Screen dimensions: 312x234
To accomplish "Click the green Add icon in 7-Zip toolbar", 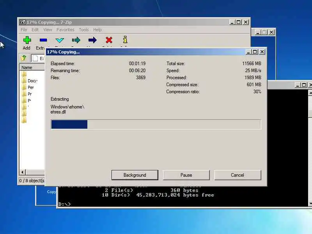I will pos(27,40).
